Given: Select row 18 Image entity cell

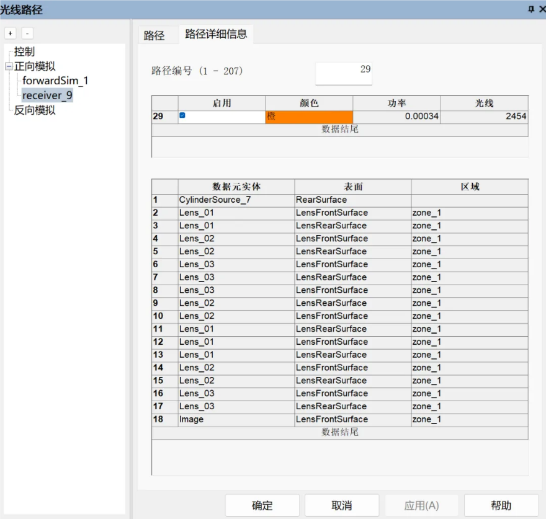Looking at the screenshot, I should tap(236, 420).
